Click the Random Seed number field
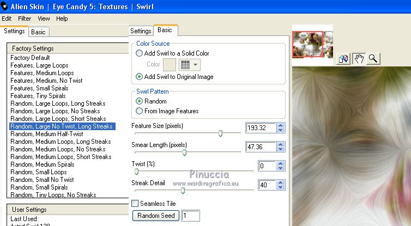This screenshot has height=226, width=411. tap(191, 216)
